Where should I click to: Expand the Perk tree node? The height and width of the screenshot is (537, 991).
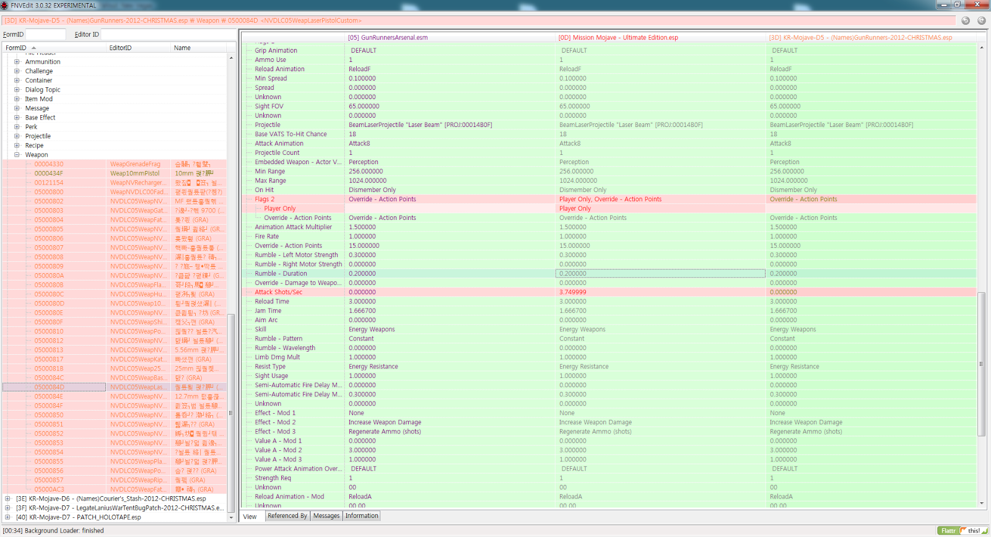[17, 127]
